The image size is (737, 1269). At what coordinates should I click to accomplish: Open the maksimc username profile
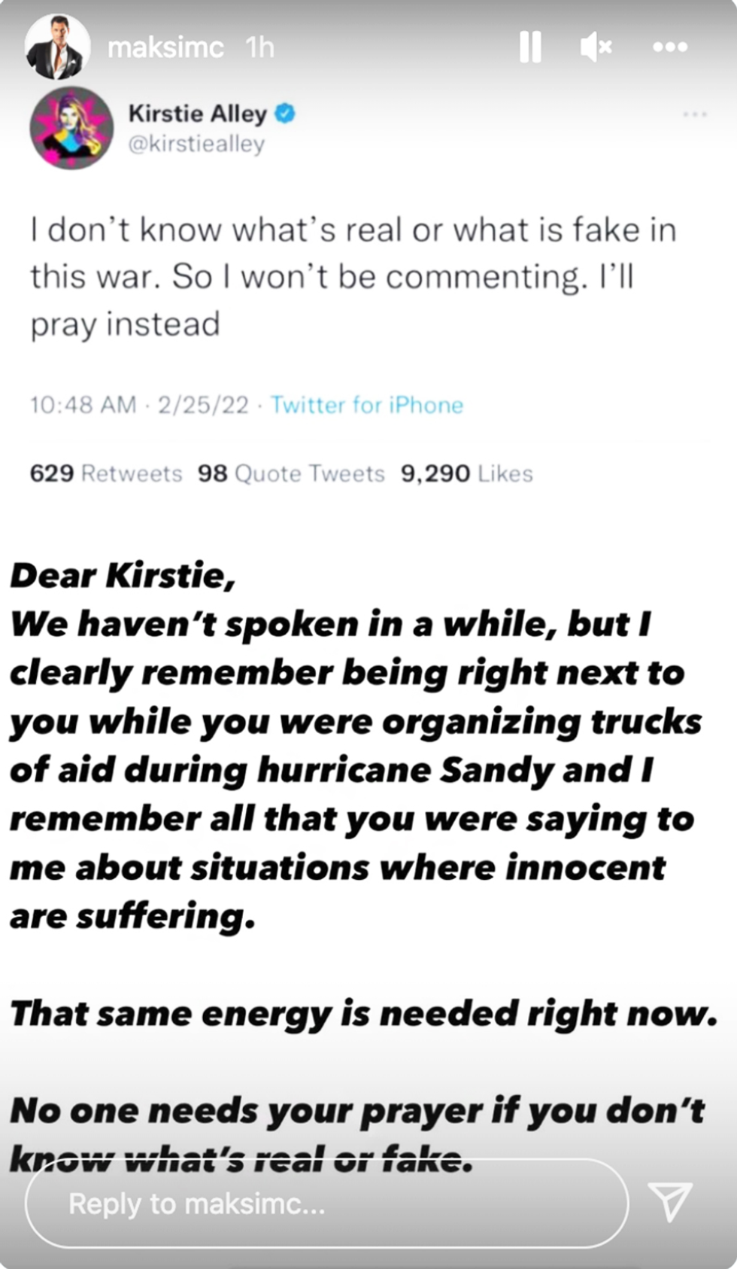click(165, 47)
